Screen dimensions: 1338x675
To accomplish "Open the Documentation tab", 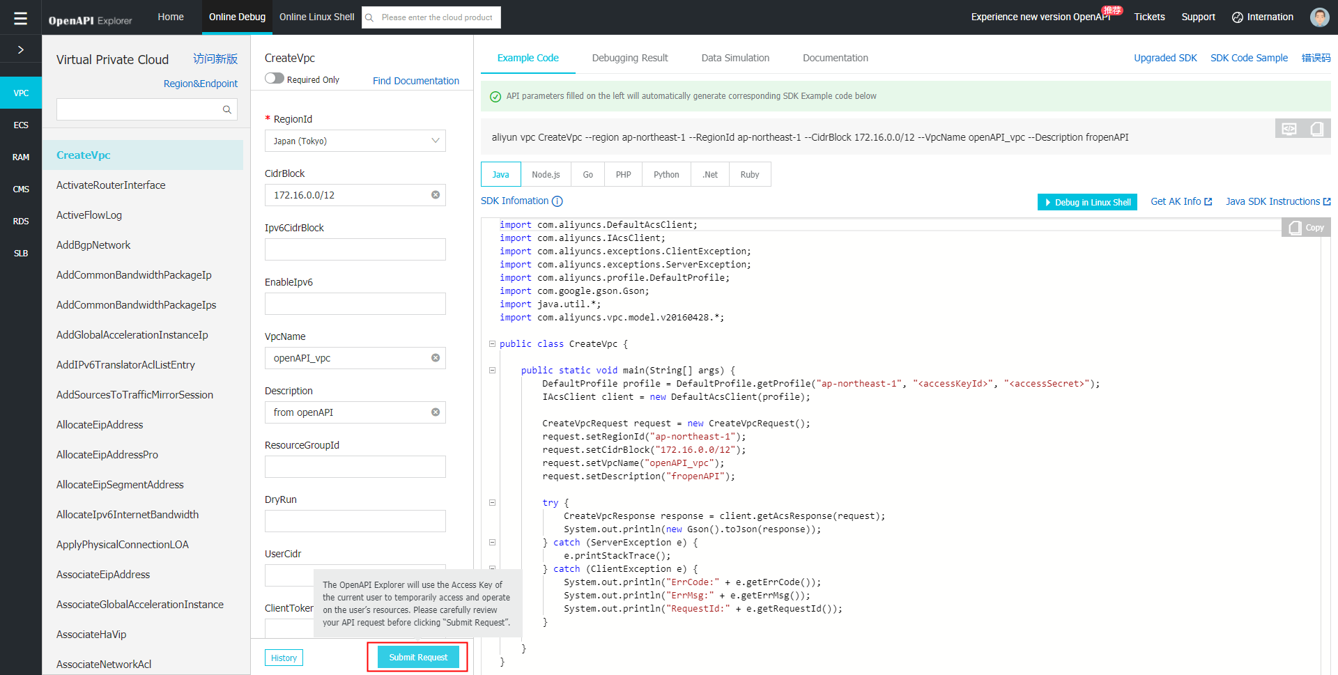I will coord(836,58).
